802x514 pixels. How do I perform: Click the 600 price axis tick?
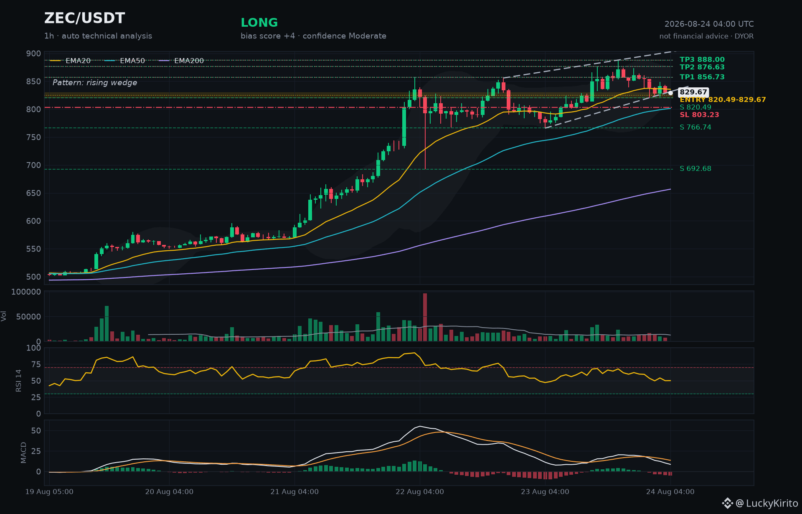coord(33,221)
